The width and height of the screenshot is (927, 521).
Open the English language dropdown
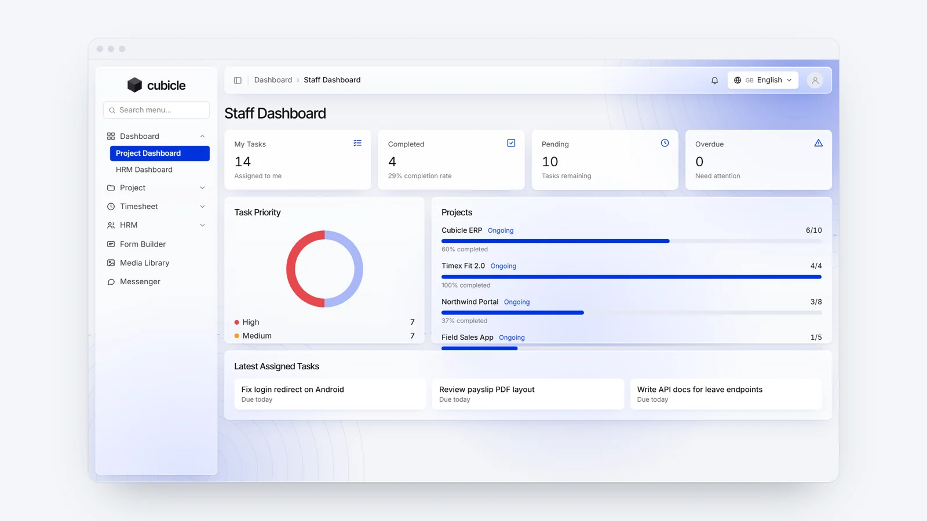(763, 80)
